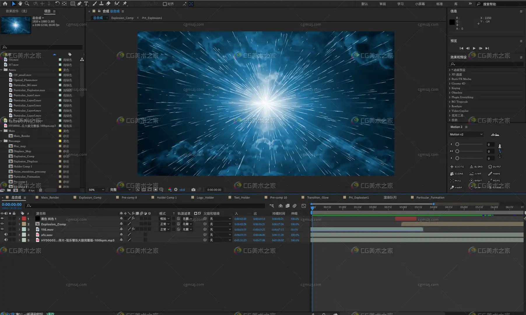This screenshot has height=315, width=526.
Task: Open the parent dropdown for 116.mov layer
Action: [x=220, y=229]
